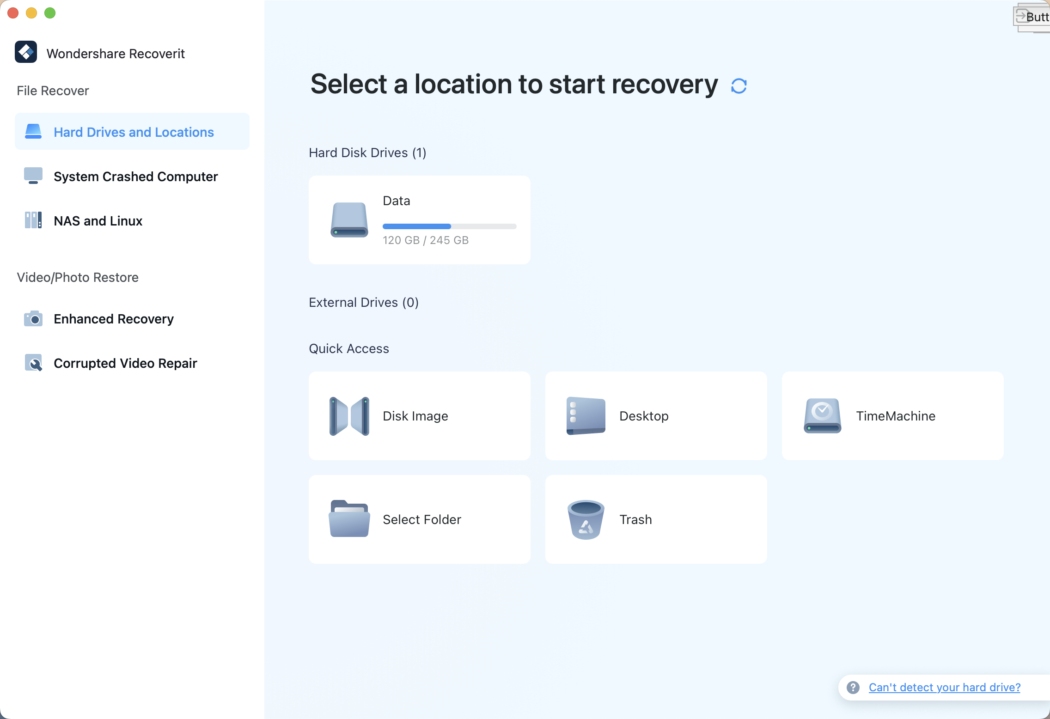Switch to NAS and Linux recovery
The width and height of the screenshot is (1050, 719).
click(132, 220)
